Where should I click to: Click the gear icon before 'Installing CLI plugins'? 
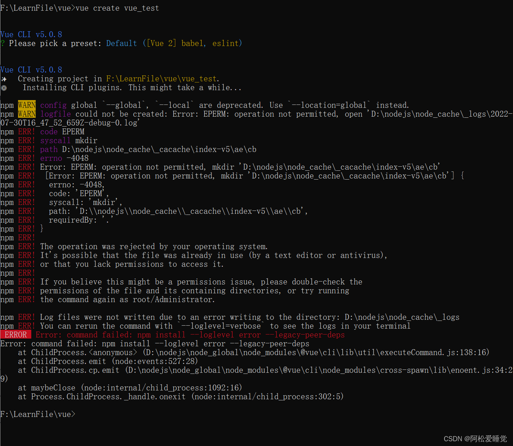click(4, 88)
